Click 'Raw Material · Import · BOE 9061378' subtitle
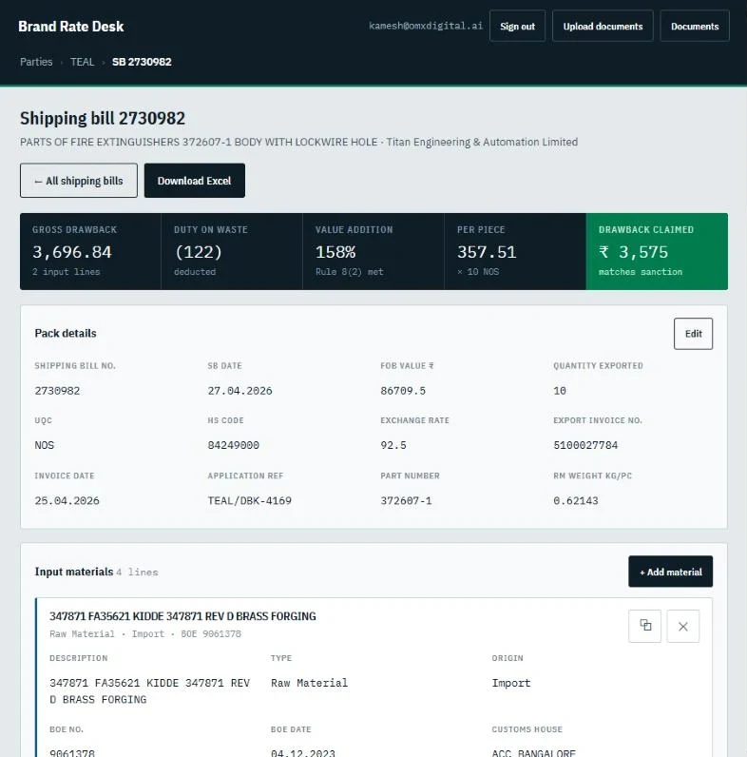Image resolution: width=747 pixels, height=757 pixels. point(144,633)
